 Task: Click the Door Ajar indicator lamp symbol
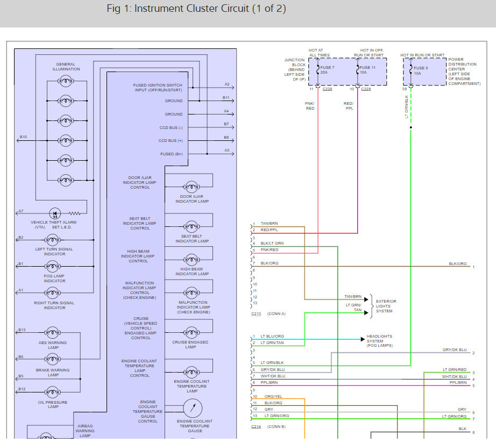(x=192, y=187)
